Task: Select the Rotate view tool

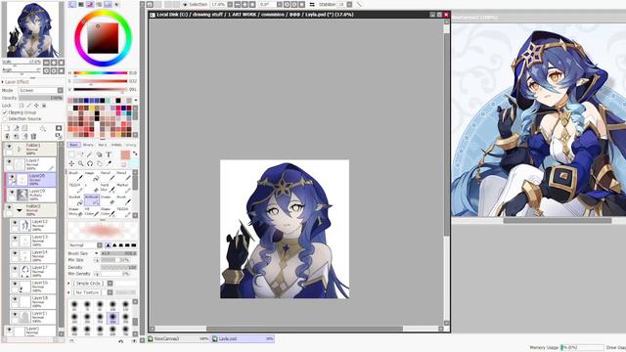Action: pyautogui.click(x=90, y=163)
